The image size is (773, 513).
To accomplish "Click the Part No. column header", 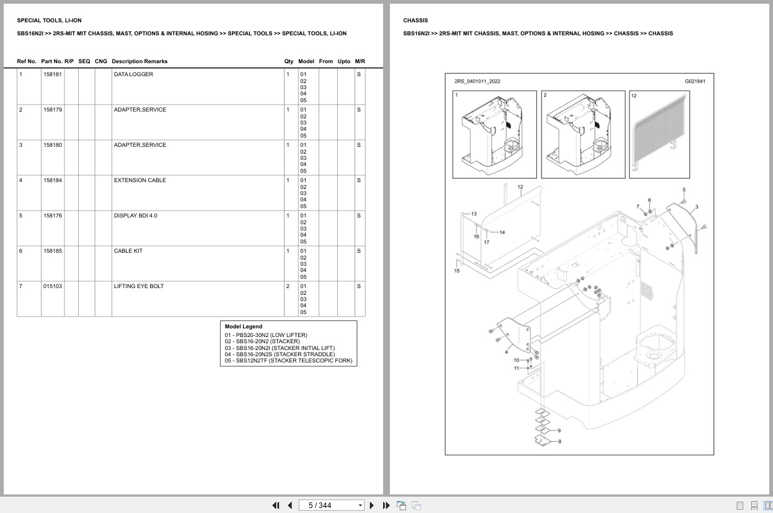I will click(51, 61).
